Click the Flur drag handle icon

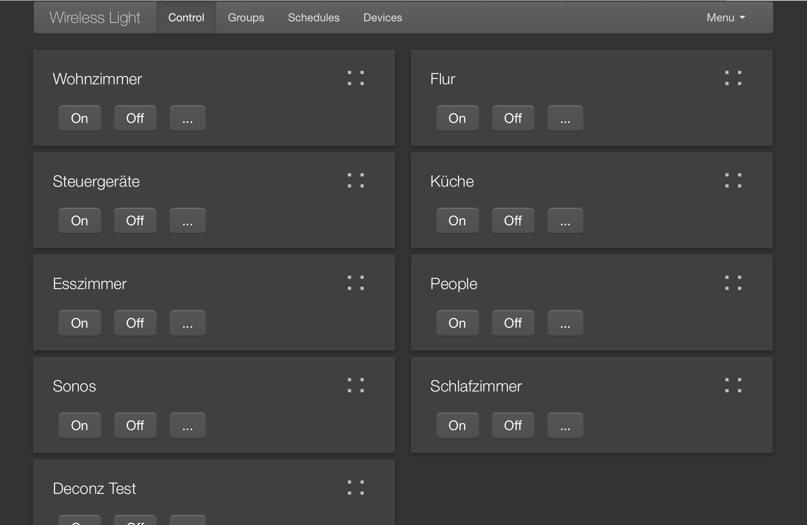[x=733, y=78]
